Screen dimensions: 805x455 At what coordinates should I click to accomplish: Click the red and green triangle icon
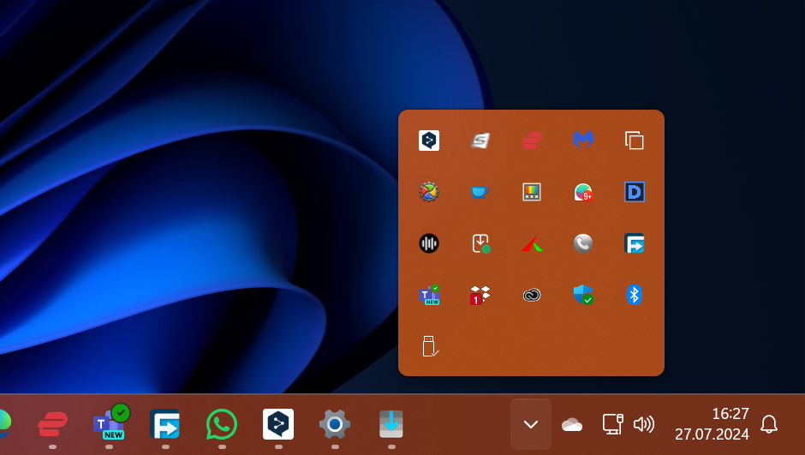coord(532,243)
